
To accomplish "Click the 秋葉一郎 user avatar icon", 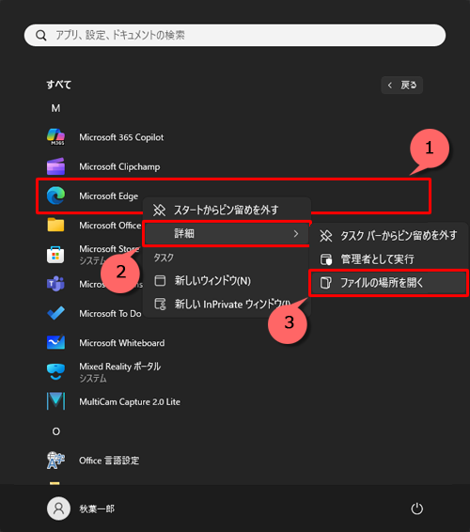I will [x=58, y=509].
